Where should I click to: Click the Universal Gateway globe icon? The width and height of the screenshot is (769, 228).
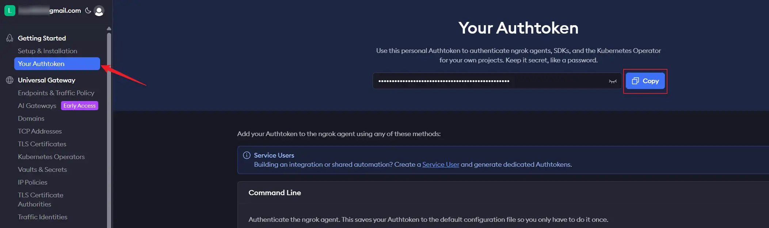9,80
